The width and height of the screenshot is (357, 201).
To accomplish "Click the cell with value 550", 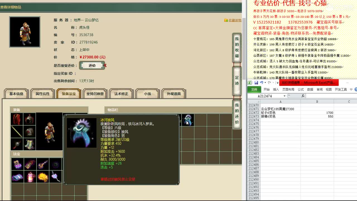I will [317, 116].
